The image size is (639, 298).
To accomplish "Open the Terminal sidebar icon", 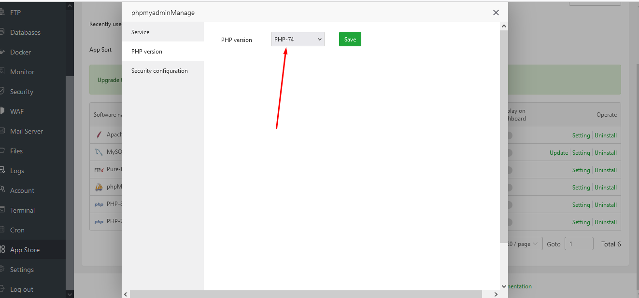I will point(2,210).
